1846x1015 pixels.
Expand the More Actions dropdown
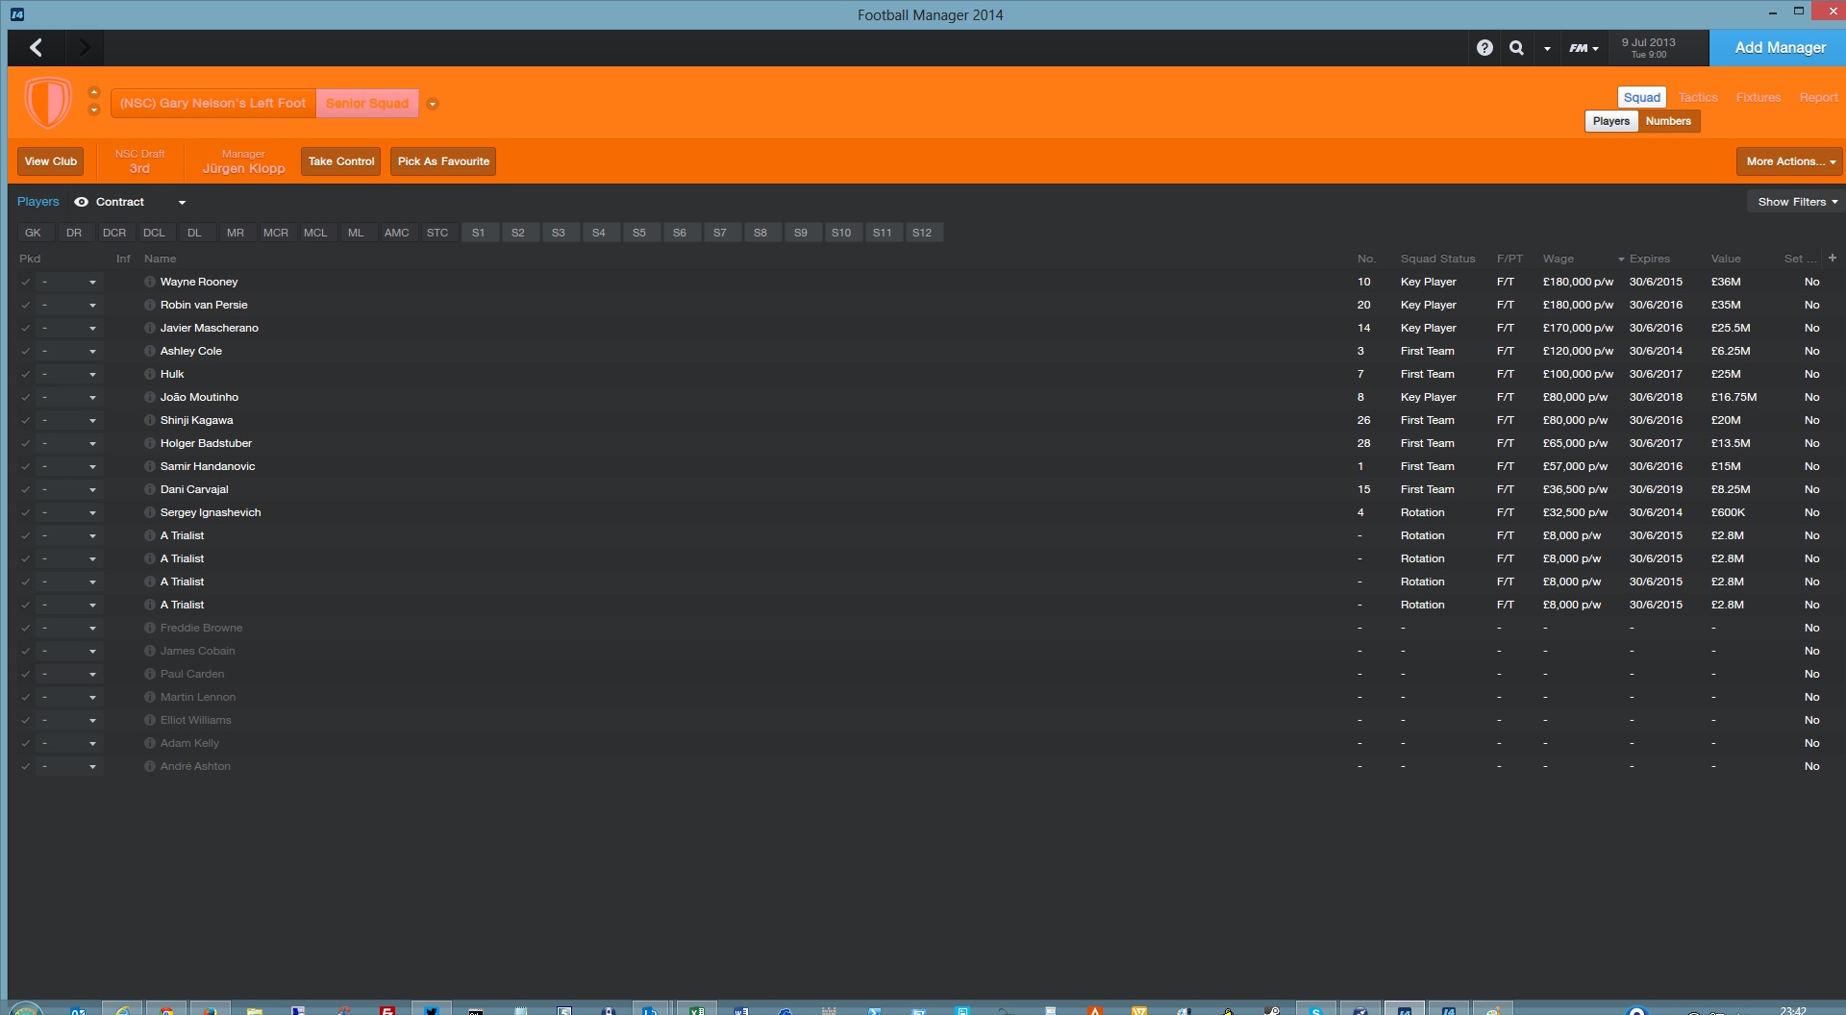click(1789, 161)
